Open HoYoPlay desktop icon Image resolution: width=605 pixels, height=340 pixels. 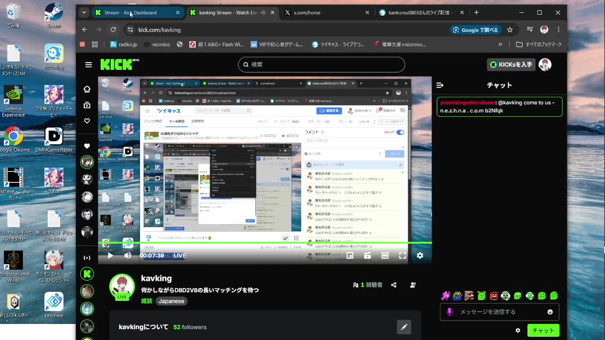[x=54, y=57]
